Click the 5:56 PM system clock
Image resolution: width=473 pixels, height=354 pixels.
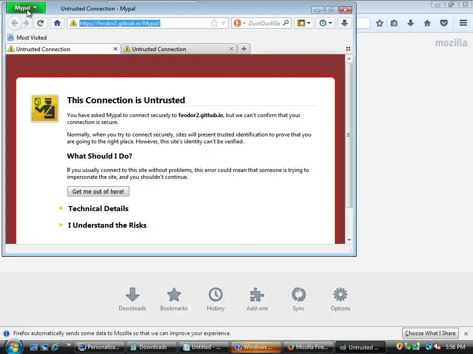pyautogui.click(x=455, y=347)
